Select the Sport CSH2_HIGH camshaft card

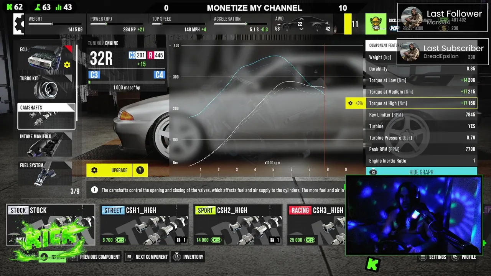[238, 225]
